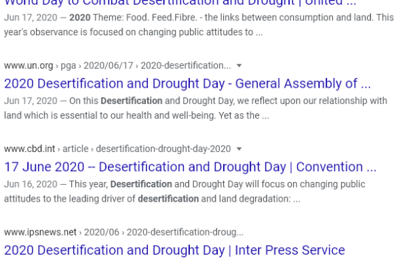Screen dimensions: 407x258
Task: Open the dropdown arrow beside the un.org URL
Action: pos(239,66)
